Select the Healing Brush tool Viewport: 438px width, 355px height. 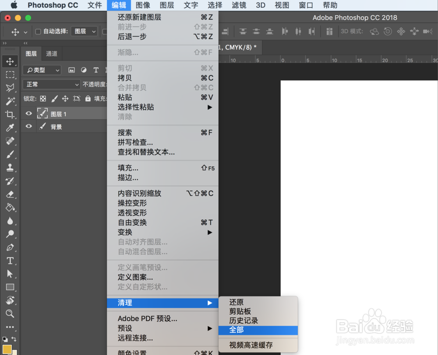coord(10,141)
